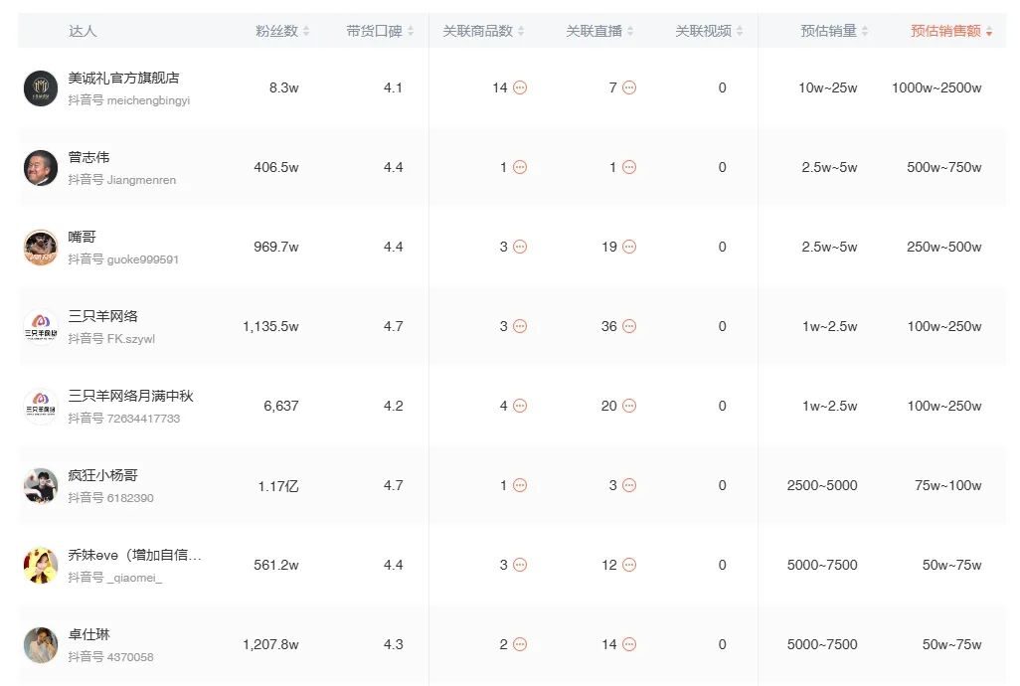Click 嘴哥 avatar picture
1020x686 pixels.
41,247
